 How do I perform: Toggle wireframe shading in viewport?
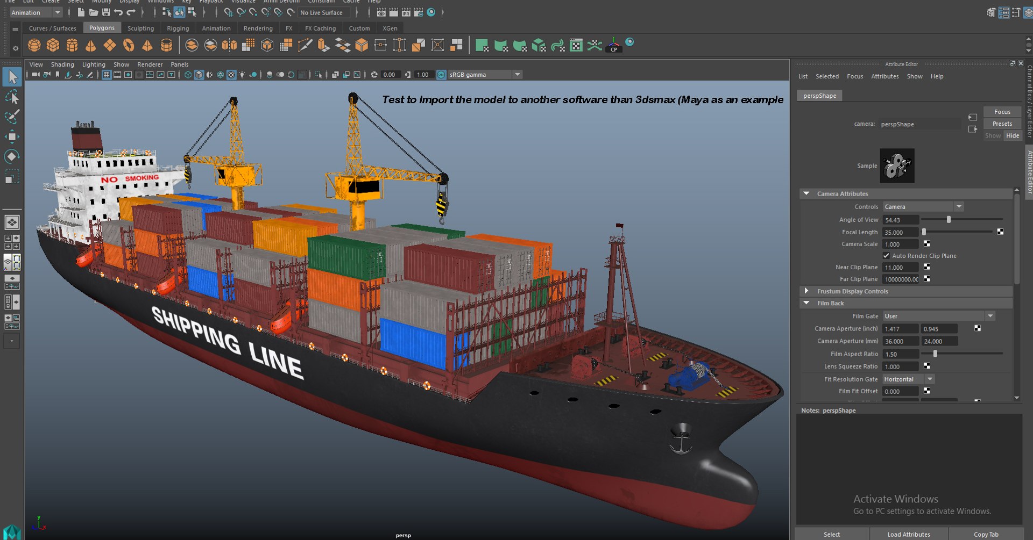[x=188, y=75]
